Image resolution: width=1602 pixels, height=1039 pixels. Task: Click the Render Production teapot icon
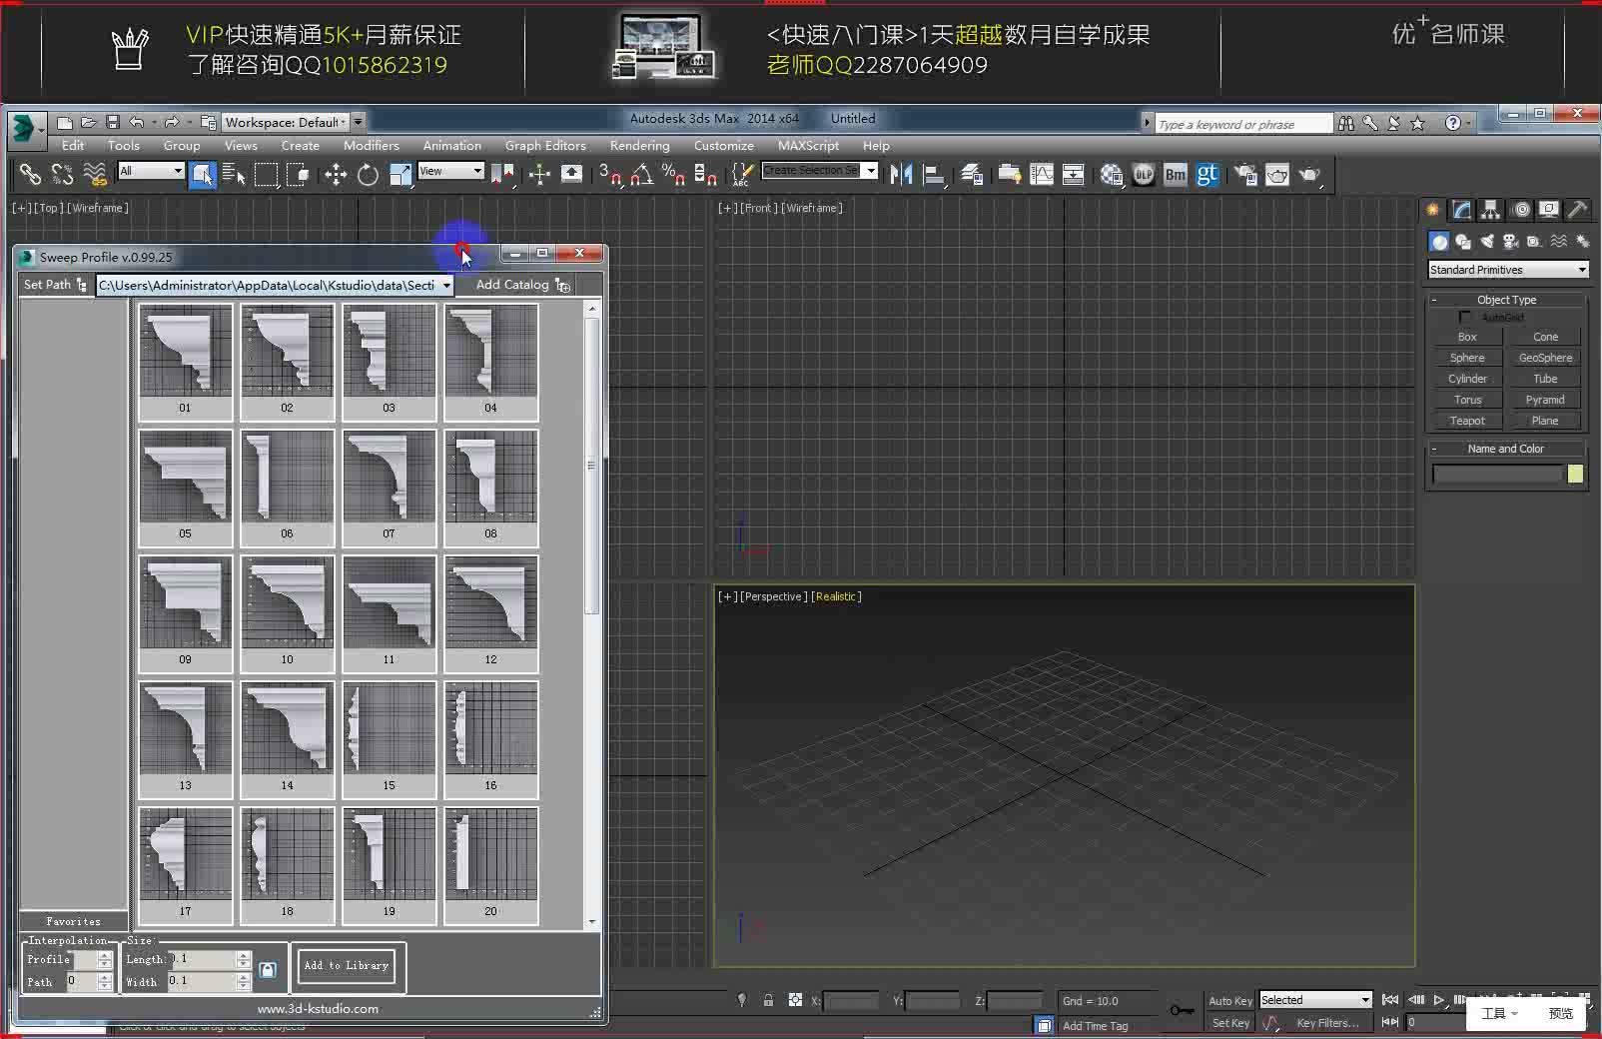click(1310, 175)
